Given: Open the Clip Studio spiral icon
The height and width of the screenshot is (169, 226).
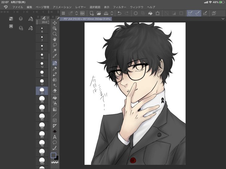Looking at the screenshot, I should 82,13.
